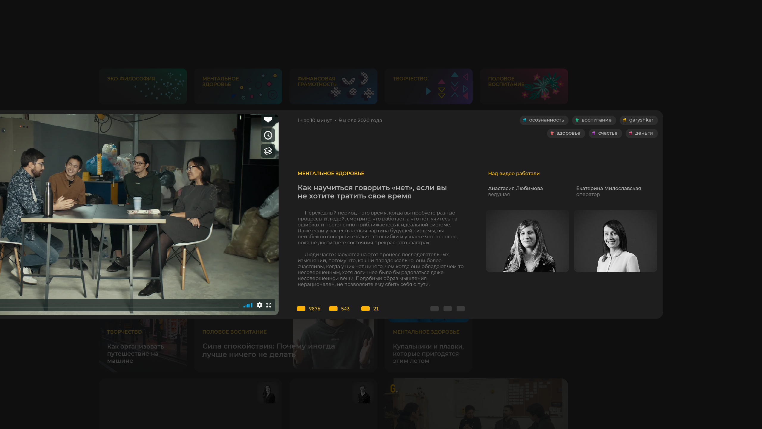Image resolution: width=762 pixels, height=429 pixels.
Task: Click the first gray rectangle button at card bottom
Action: 435,309
